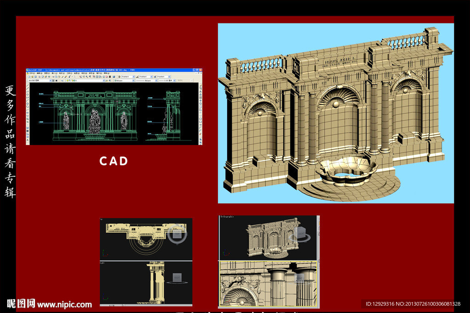
Task: Open the Layer Properties Manager icon
Action: click(62, 80)
